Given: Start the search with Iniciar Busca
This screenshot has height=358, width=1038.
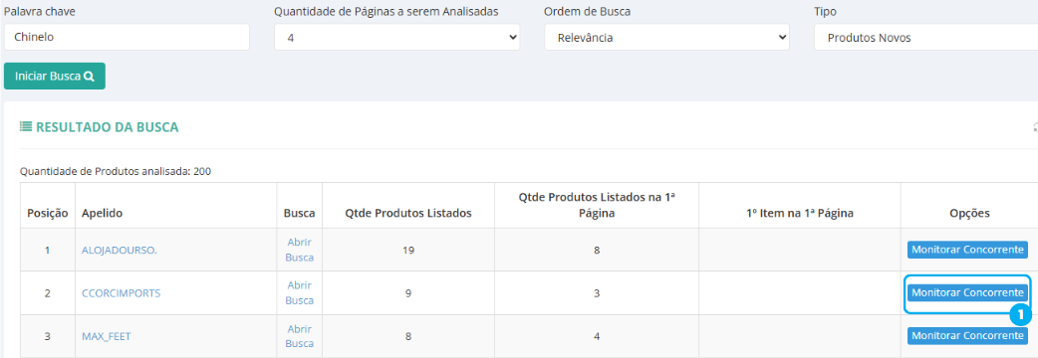Looking at the screenshot, I should (55, 76).
